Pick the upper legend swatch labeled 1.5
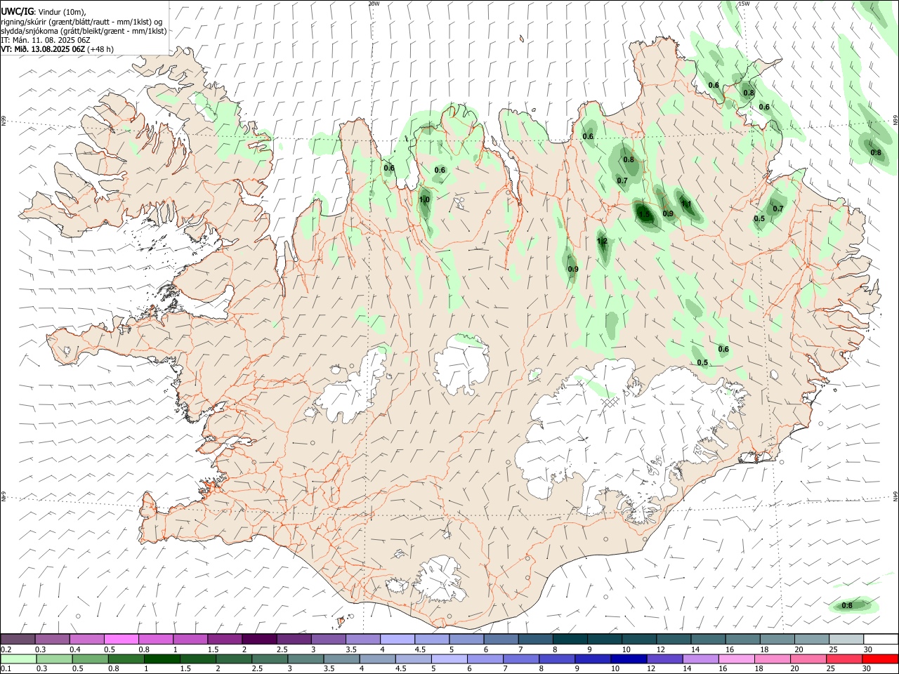The width and height of the screenshot is (899, 674). [225, 639]
